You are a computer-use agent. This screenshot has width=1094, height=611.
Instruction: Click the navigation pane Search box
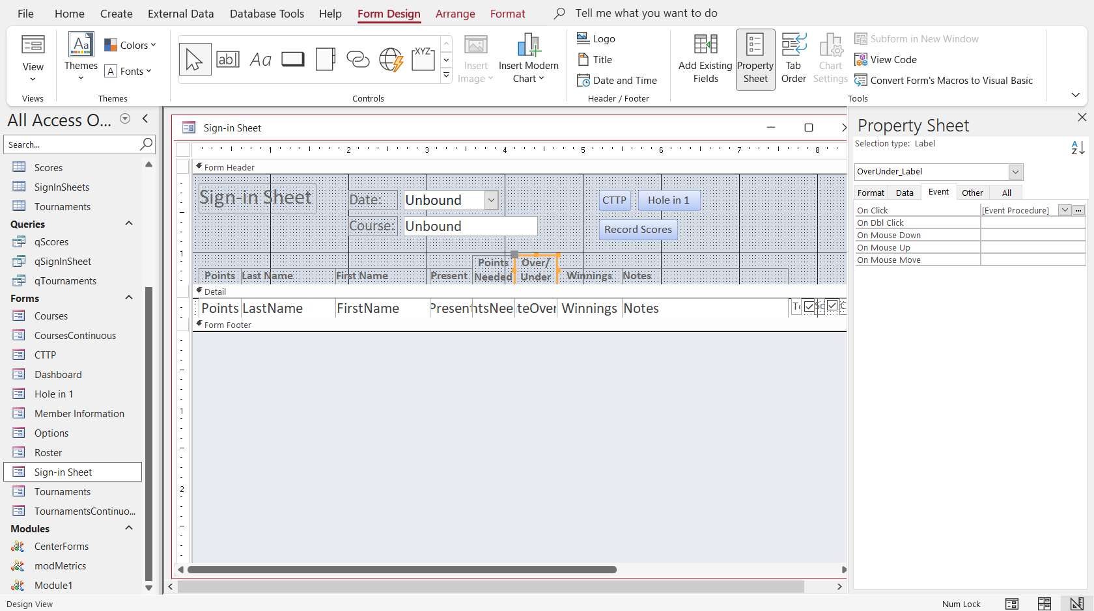pos(72,144)
